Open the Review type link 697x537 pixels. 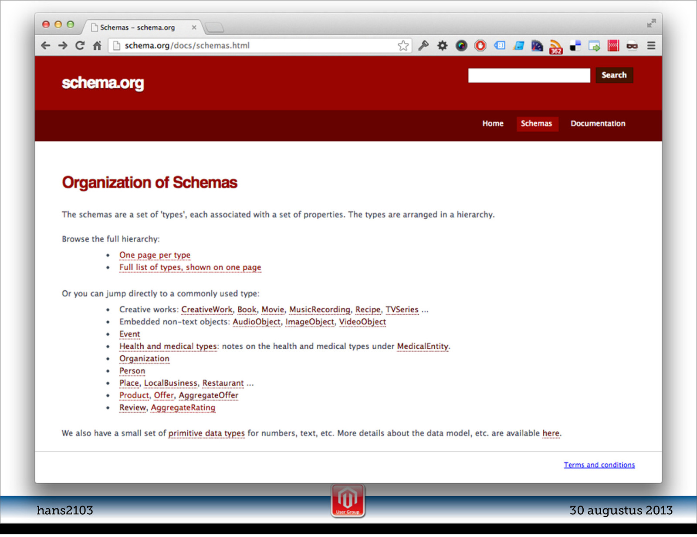132,407
